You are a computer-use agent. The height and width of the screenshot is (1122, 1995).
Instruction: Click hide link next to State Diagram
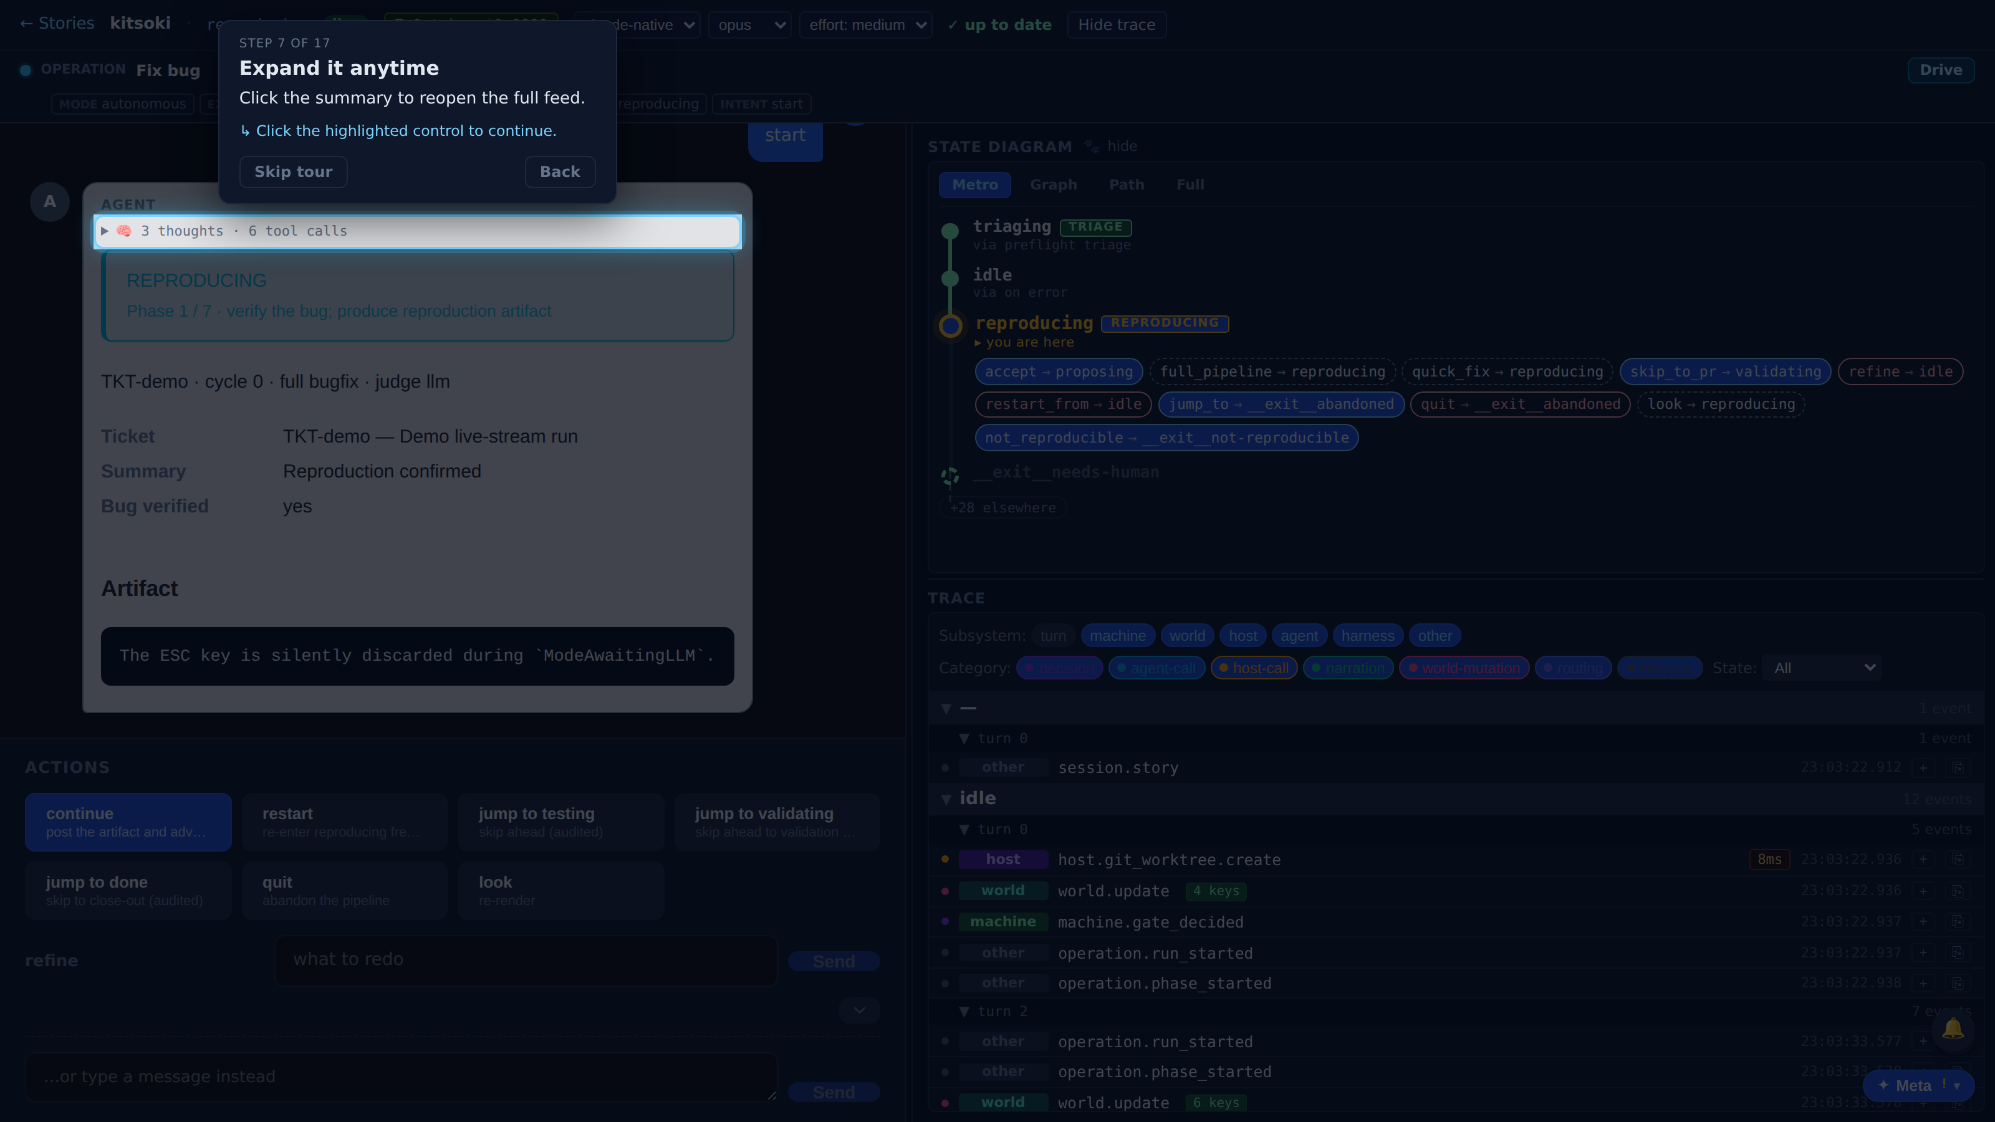1122,146
